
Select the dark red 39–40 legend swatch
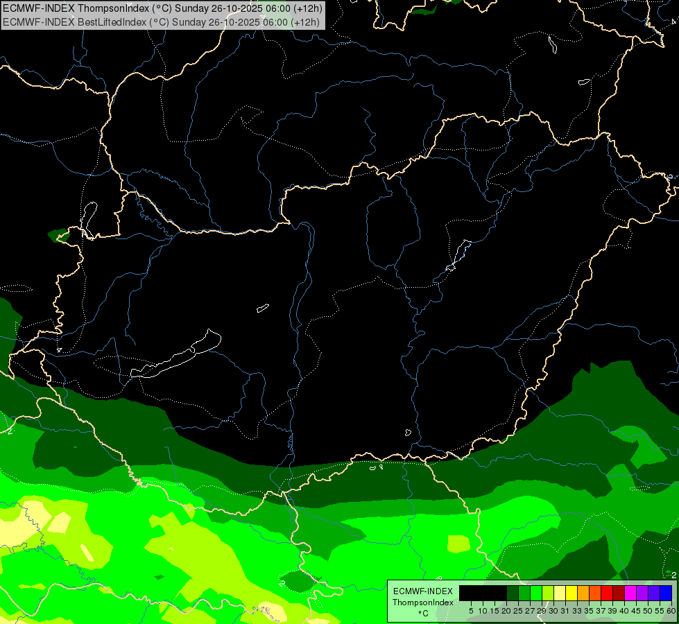coord(619,593)
